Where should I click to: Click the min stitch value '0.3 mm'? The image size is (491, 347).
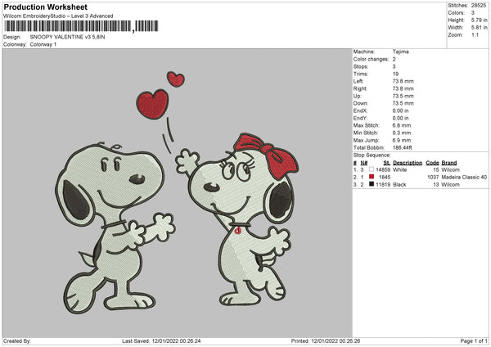point(402,133)
